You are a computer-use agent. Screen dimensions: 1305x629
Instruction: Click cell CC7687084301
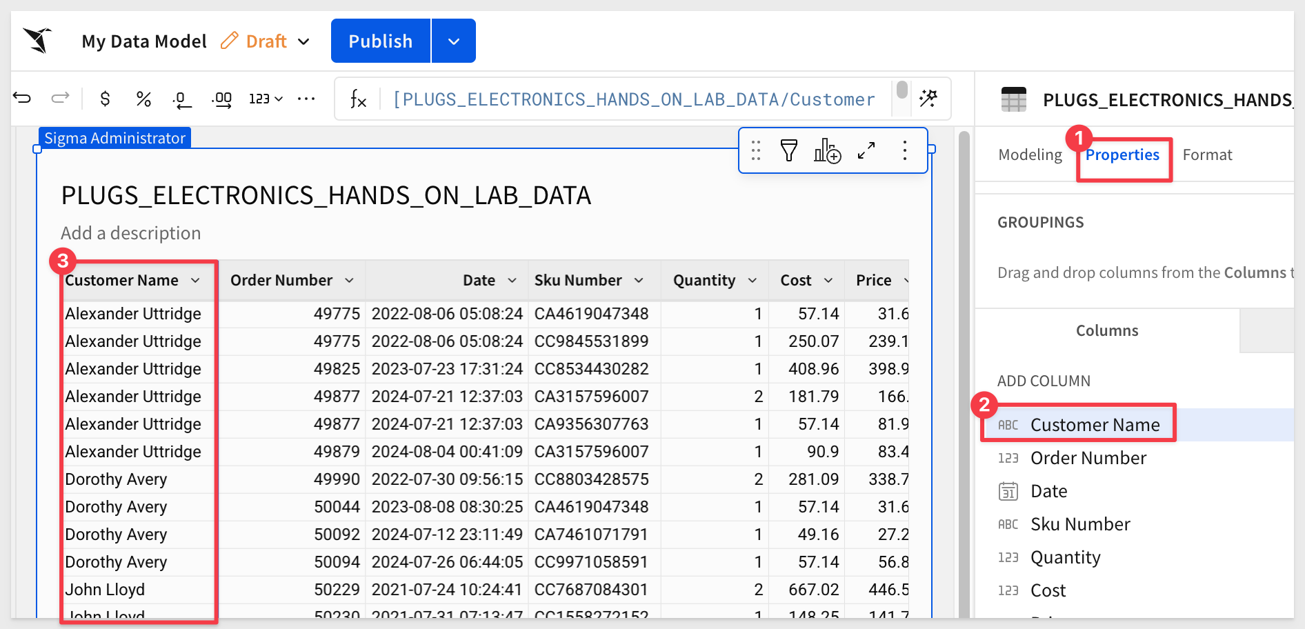pos(591,590)
